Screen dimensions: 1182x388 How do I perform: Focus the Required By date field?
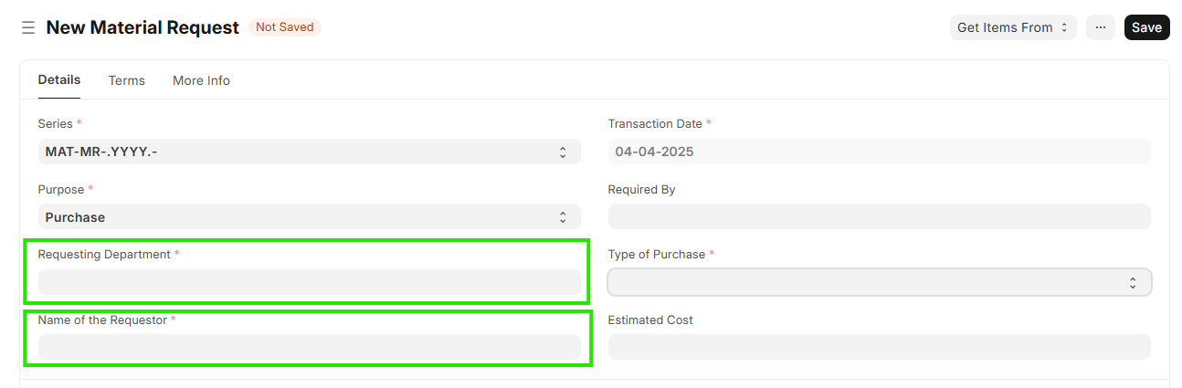coord(879,216)
